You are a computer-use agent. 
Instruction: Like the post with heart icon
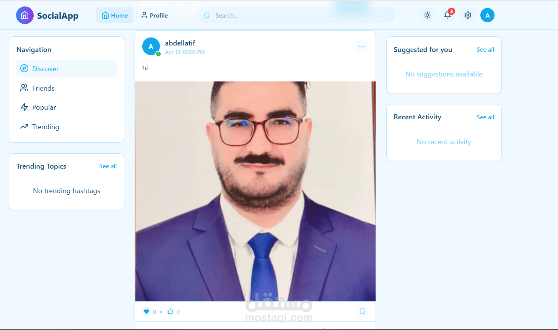pos(146,312)
